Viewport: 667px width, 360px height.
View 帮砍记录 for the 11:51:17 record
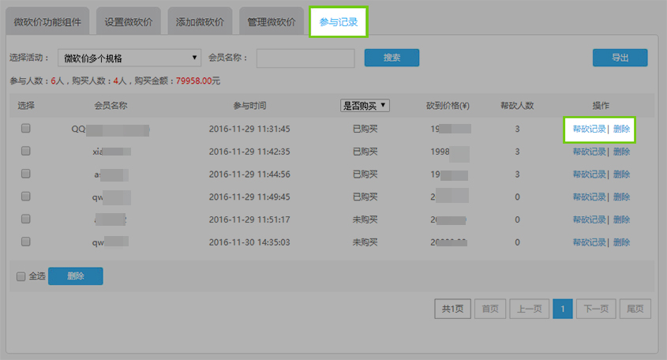click(x=589, y=219)
